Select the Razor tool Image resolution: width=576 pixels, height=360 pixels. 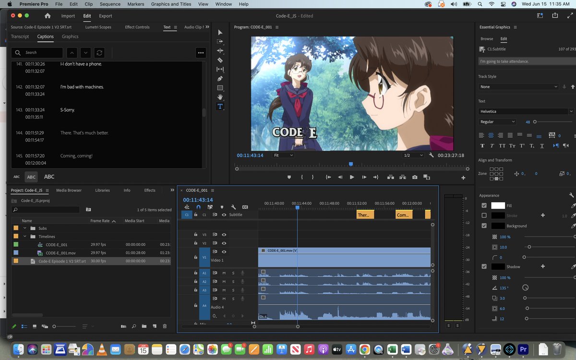tap(220, 60)
